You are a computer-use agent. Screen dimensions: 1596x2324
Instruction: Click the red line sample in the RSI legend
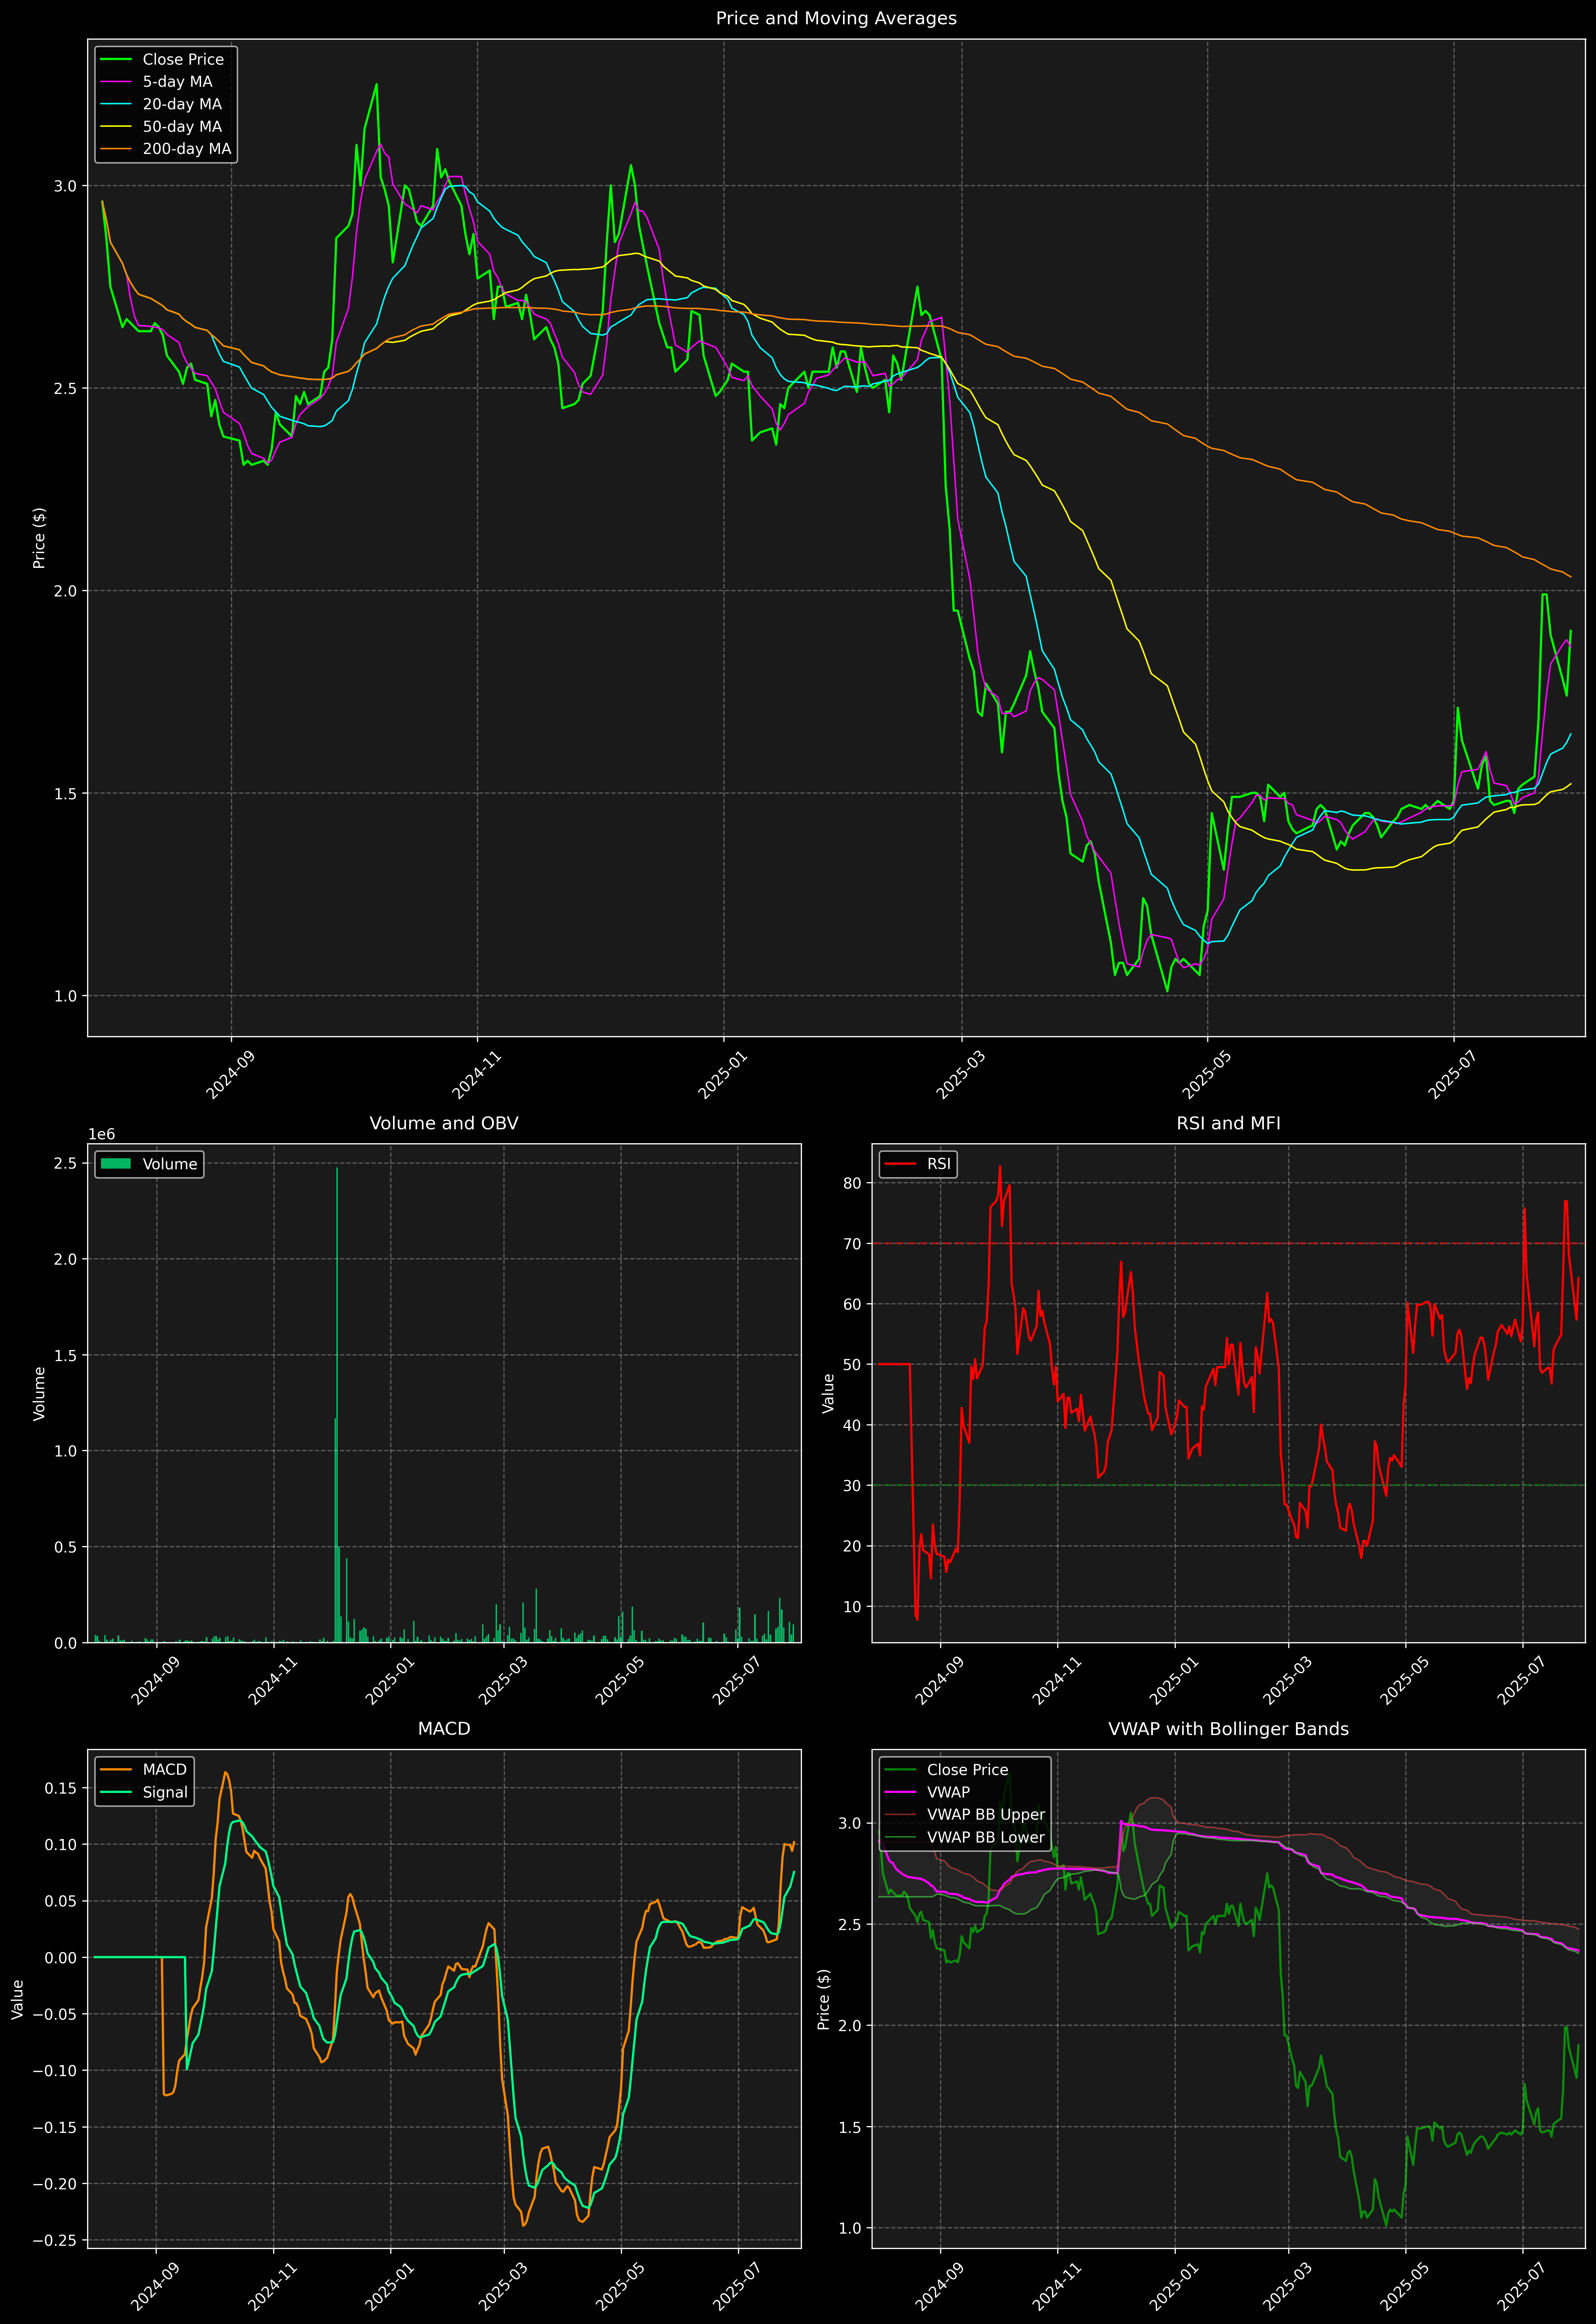pos(900,1164)
